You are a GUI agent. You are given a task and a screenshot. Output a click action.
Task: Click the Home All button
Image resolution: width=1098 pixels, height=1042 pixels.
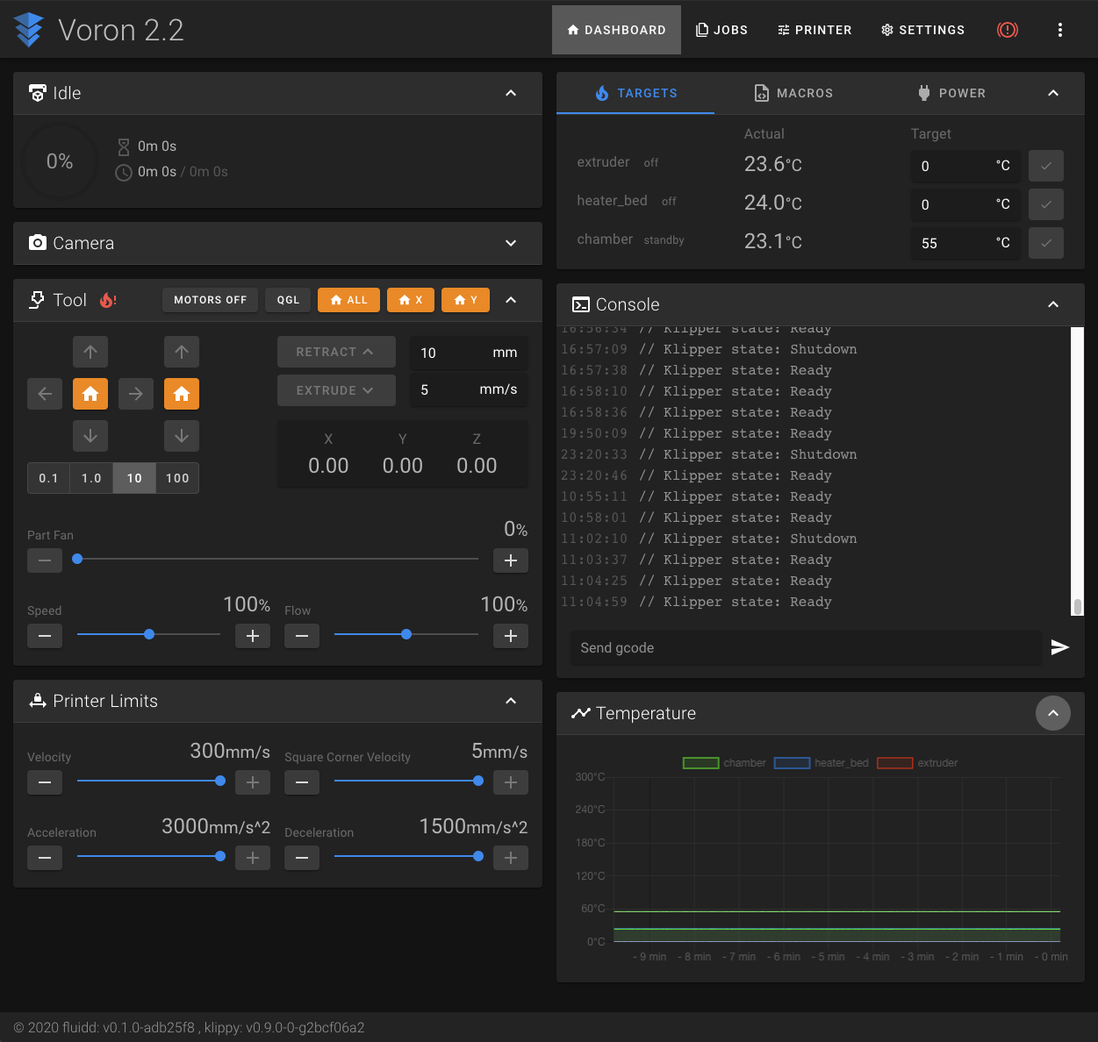pyautogui.click(x=348, y=299)
